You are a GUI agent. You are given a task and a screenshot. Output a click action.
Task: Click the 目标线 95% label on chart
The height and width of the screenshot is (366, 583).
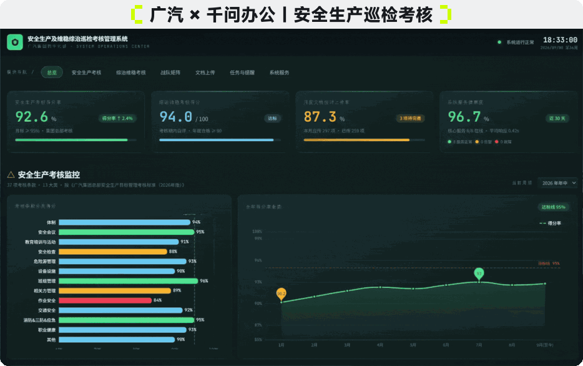coord(549,264)
